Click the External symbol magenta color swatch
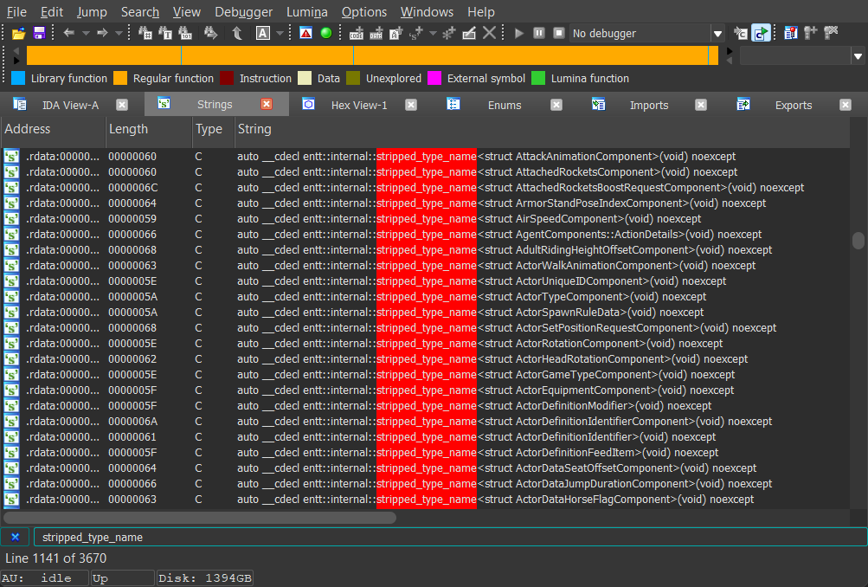The height and width of the screenshot is (587, 868). pos(434,78)
